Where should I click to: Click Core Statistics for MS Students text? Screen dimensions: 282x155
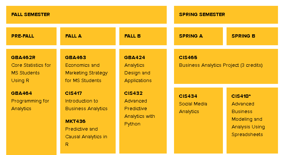[31, 69]
